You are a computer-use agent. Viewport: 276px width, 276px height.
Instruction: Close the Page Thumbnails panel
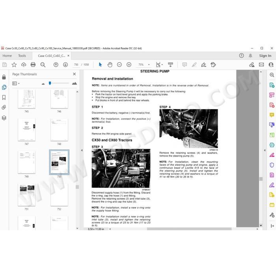click(75, 74)
